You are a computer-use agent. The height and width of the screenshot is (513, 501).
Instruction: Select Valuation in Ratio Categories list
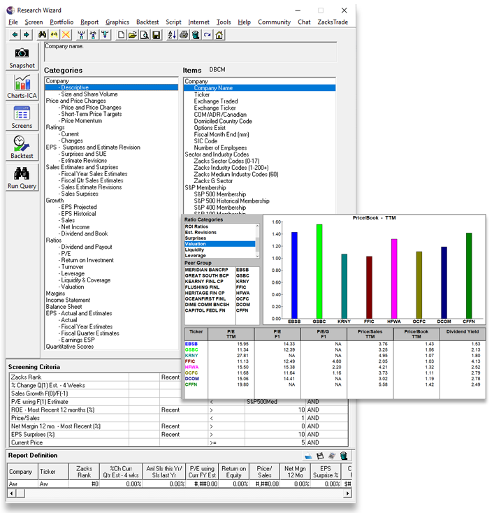(220, 244)
